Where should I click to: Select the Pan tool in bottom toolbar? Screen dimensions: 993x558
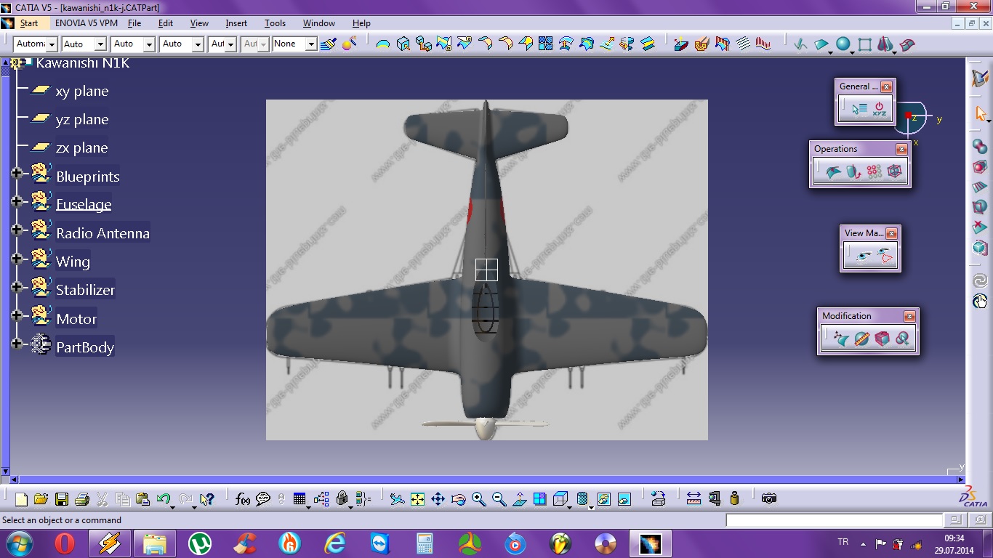point(438,499)
